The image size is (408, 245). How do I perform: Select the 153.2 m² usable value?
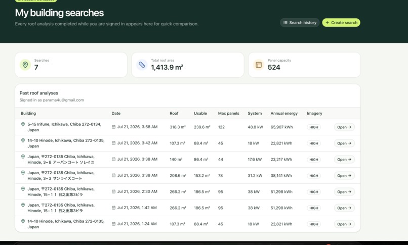click(x=202, y=176)
